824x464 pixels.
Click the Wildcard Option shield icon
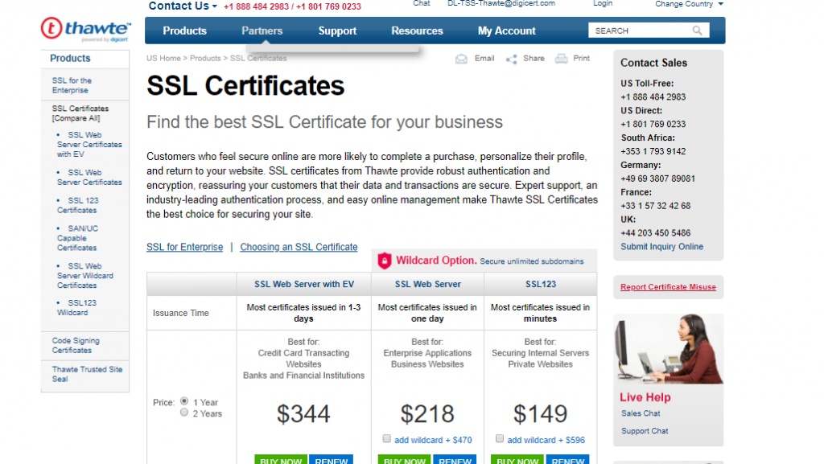coord(385,260)
